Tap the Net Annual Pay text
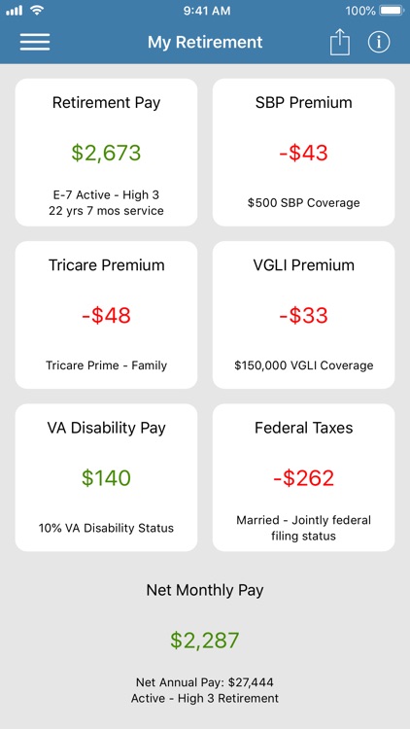The height and width of the screenshot is (729, 410). (x=205, y=682)
